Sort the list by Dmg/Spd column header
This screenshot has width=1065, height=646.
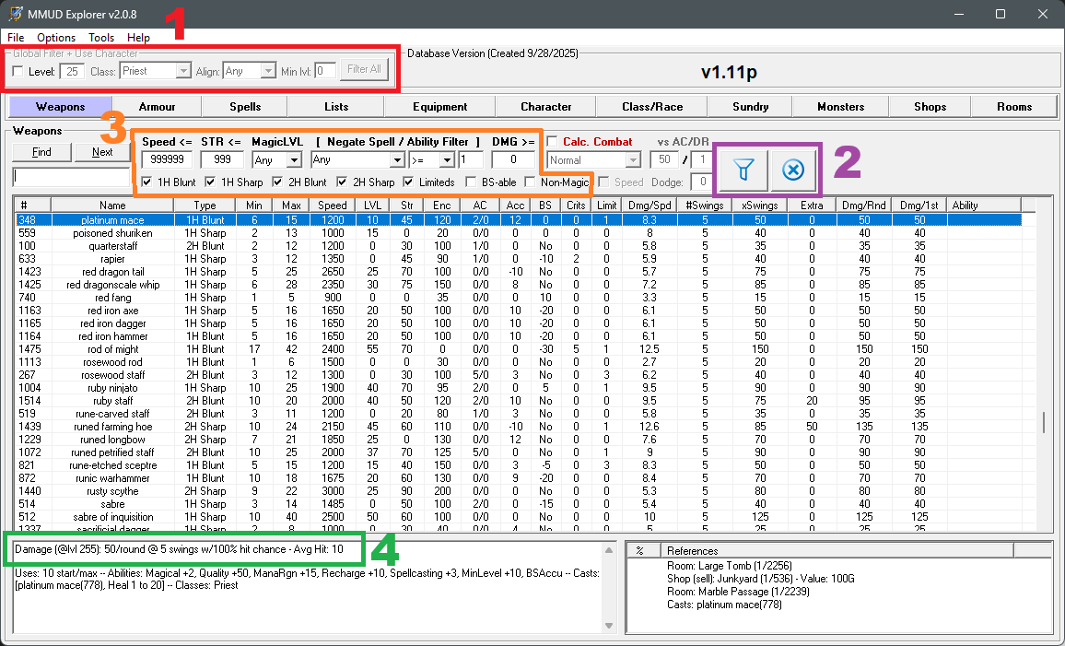pos(650,206)
